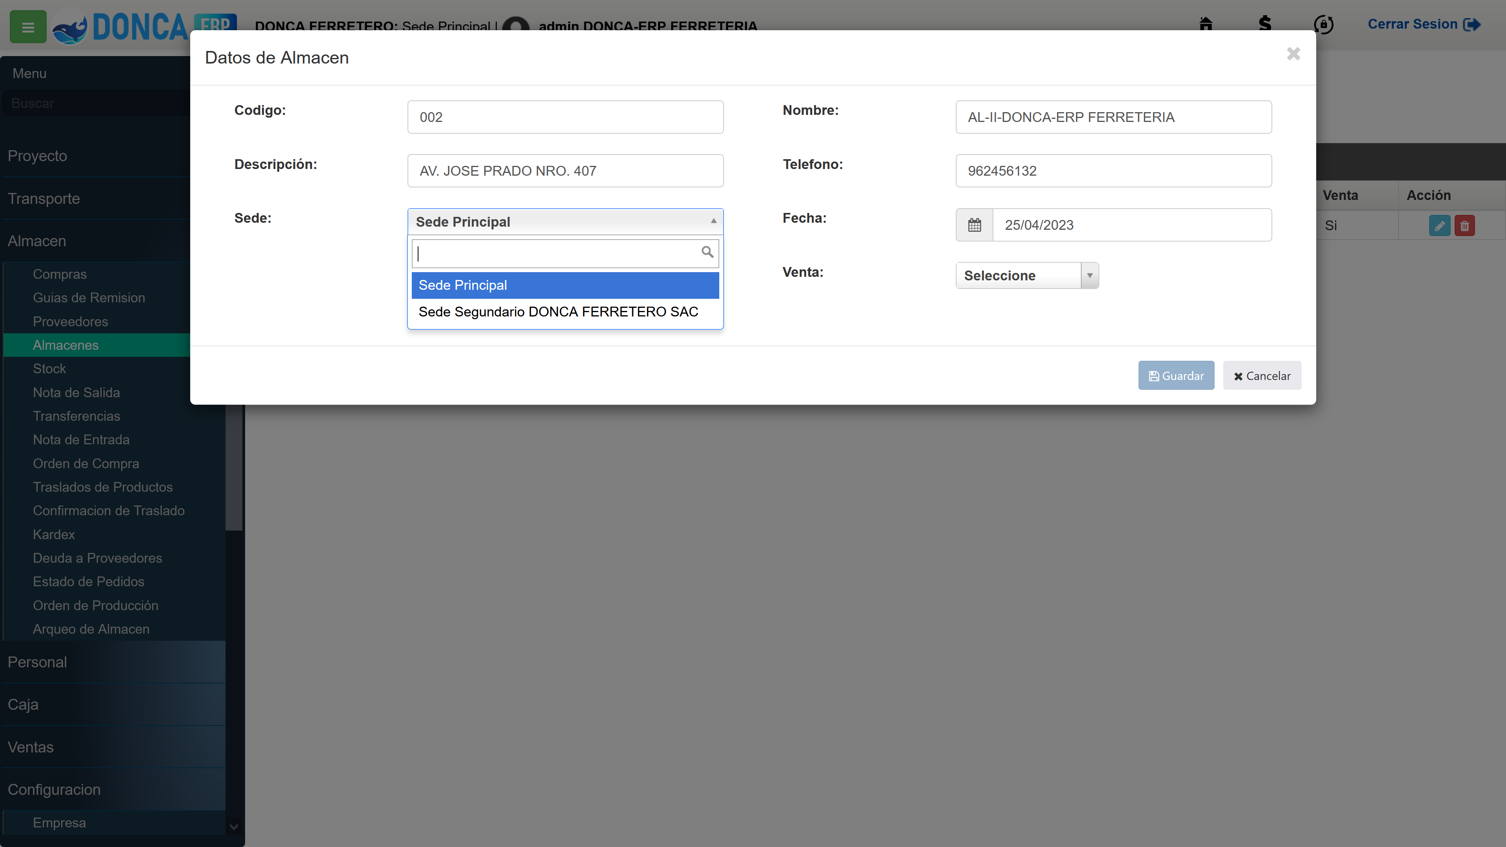Open Nota de Entrada in sidebar
This screenshot has height=847, width=1506.
point(81,440)
